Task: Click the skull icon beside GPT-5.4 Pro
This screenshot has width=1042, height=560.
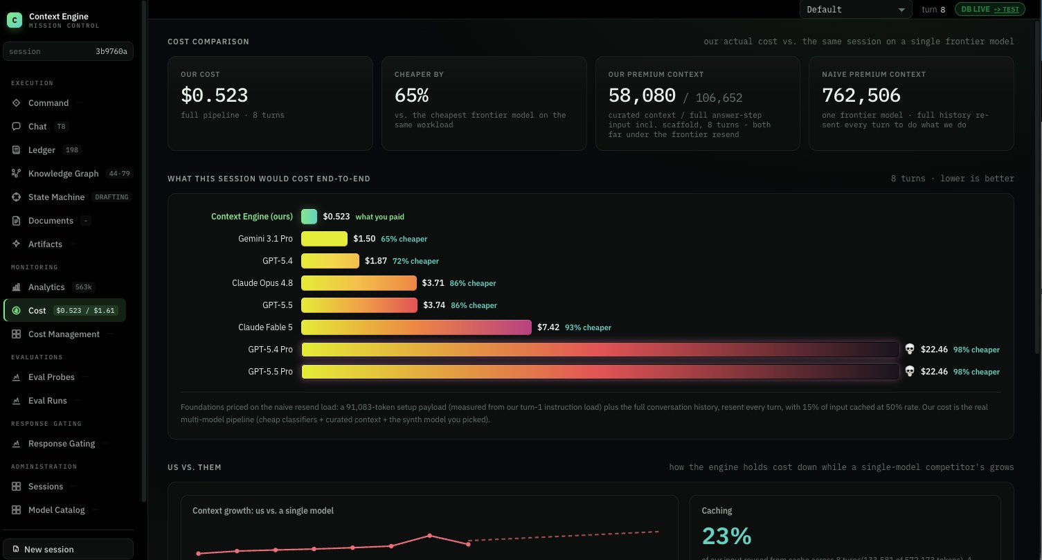Action: (x=910, y=350)
